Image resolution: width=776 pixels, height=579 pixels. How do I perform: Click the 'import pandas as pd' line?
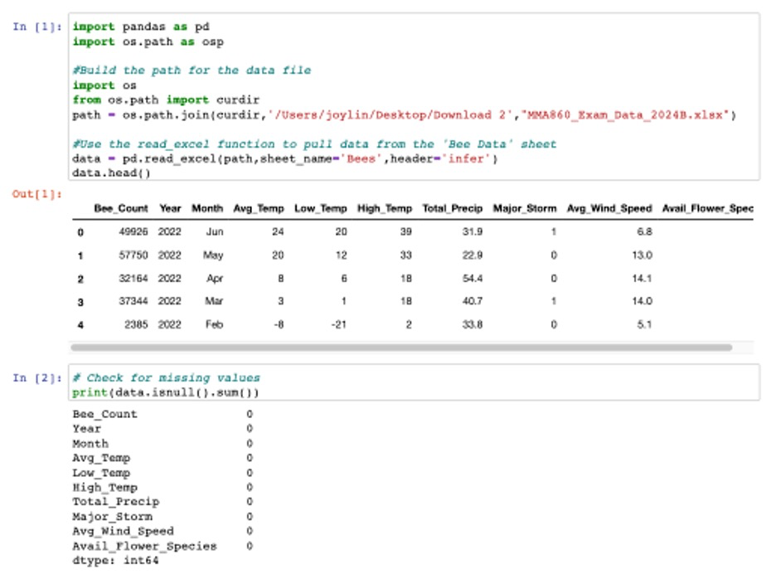pyautogui.click(x=141, y=27)
